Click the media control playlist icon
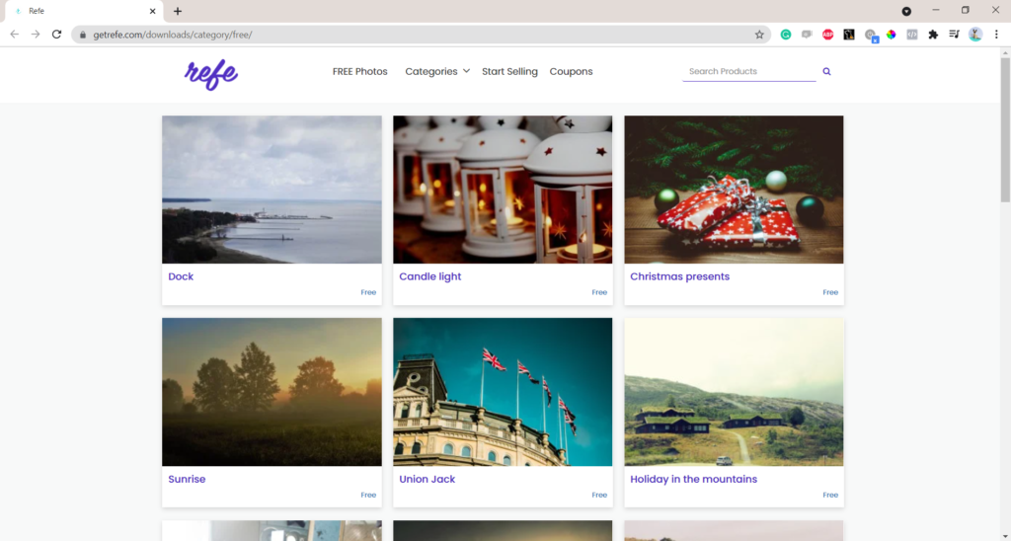This screenshot has height=541, width=1011. pyautogui.click(x=954, y=35)
